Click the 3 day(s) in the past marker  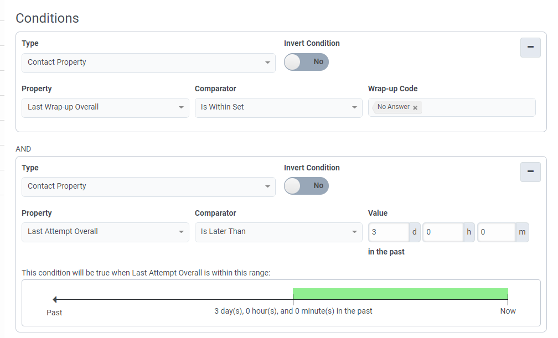[x=293, y=300]
